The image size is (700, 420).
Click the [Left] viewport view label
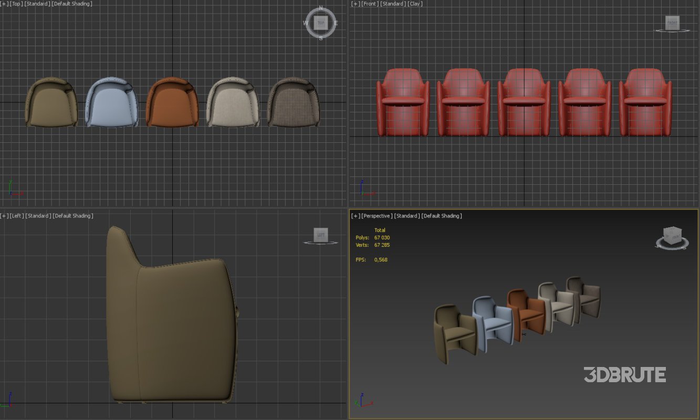click(17, 216)
